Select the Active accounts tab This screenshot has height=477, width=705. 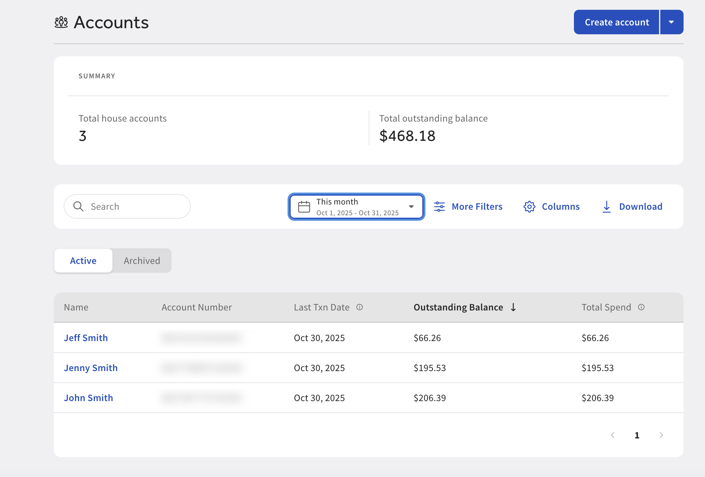(x=83, y=261)
